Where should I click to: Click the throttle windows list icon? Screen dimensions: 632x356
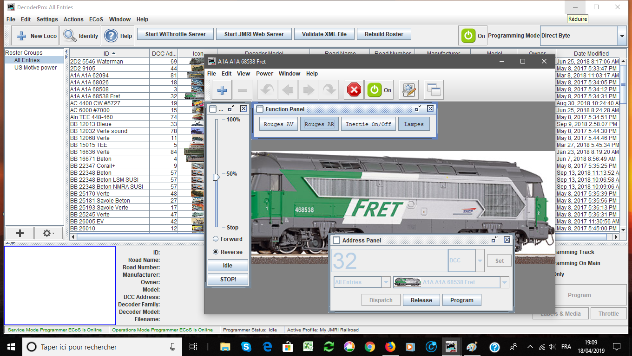point(434,90)
